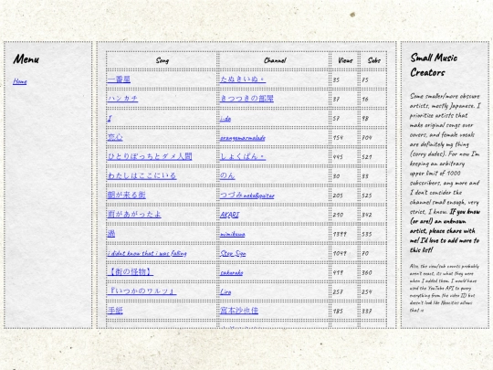Open the song link in the mimikawa row

(x=111, y=234)
